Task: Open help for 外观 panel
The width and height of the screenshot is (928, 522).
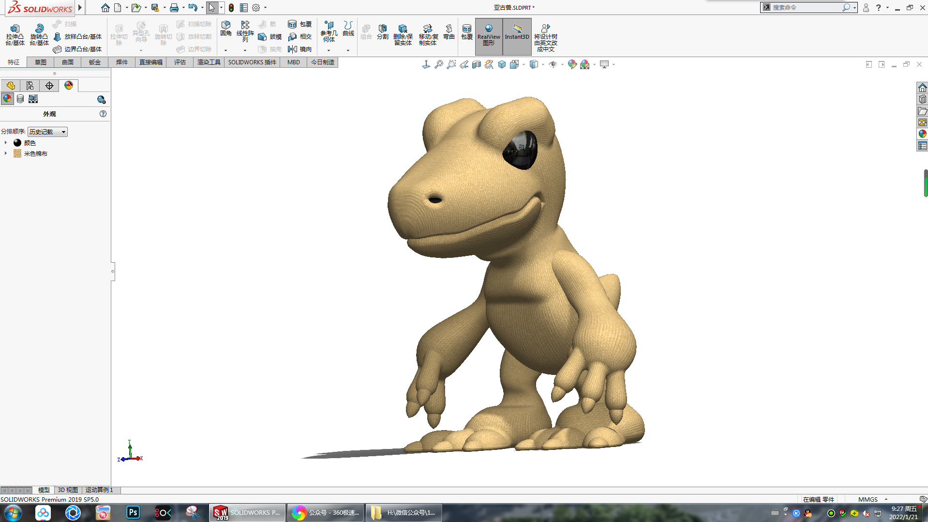Action: [103, 114]
